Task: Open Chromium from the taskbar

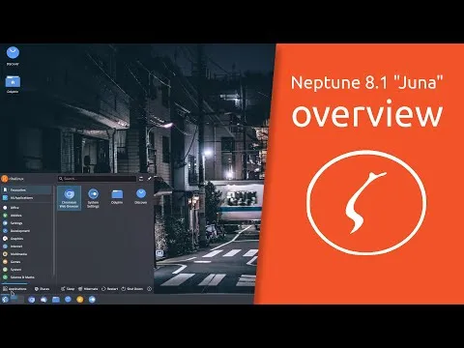Action: pyautogui.click(x=31, y=300)
